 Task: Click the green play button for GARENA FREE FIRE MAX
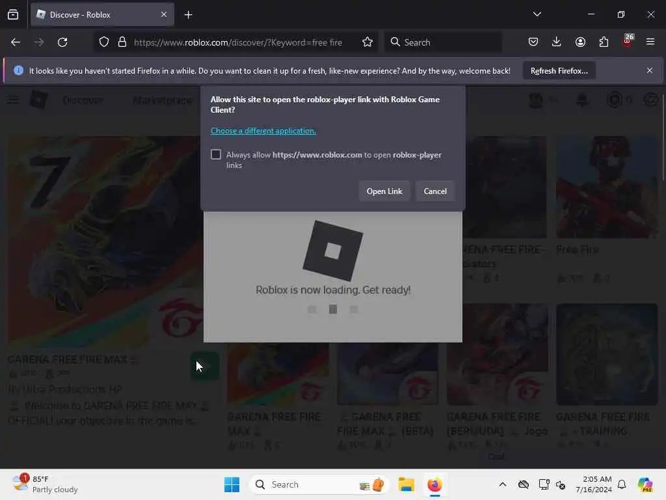tap(205, 366)
